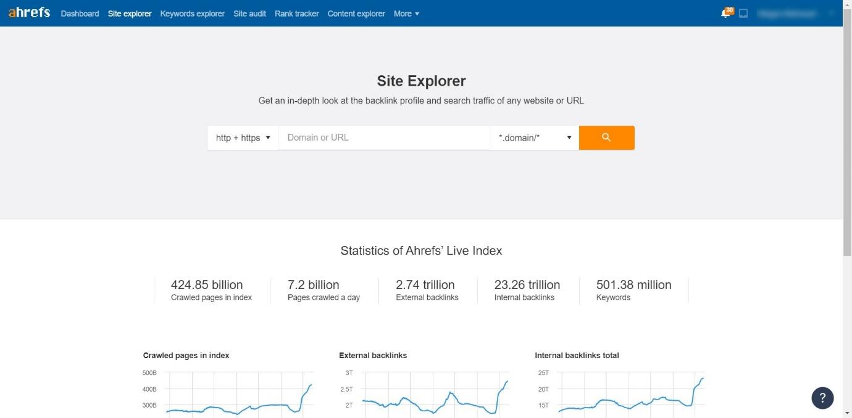
Task: Click the scrollbar up arrow
Action: pyautogui.click(x=847, y=4)
